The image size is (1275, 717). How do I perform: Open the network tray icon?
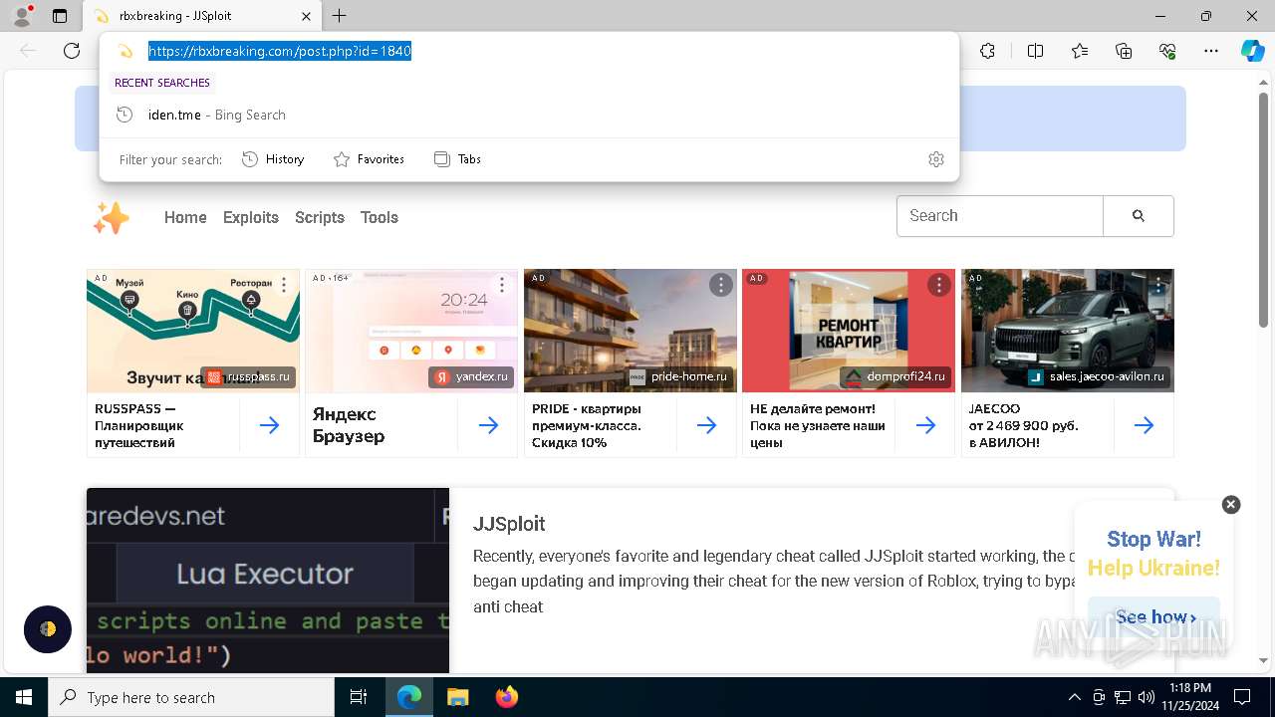[x=1123, y=697]
